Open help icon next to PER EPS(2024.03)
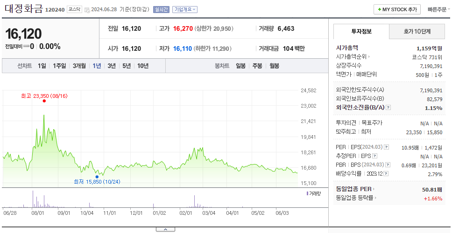 [387, 147]
